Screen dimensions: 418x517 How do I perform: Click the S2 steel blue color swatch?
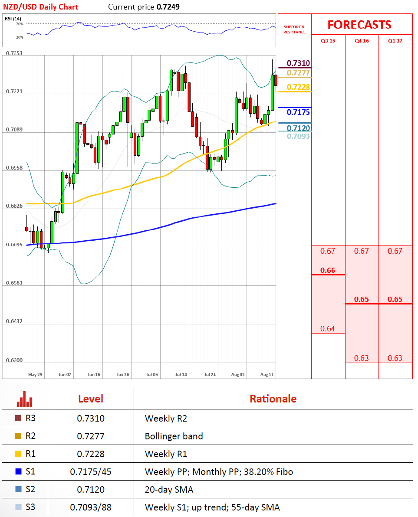18,489
